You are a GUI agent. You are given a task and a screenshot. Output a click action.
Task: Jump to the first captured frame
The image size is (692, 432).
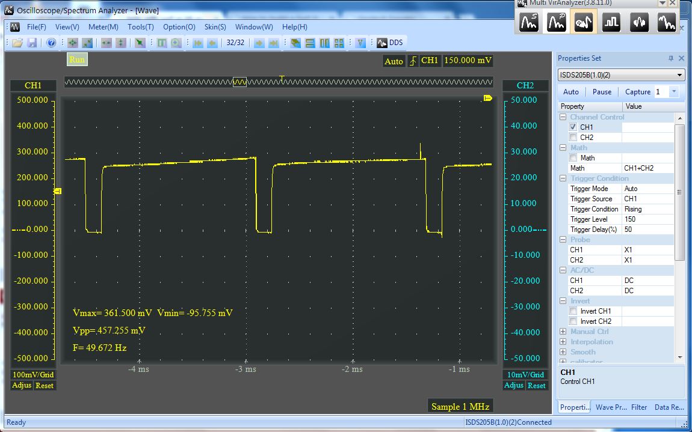(x=198, y=43)
